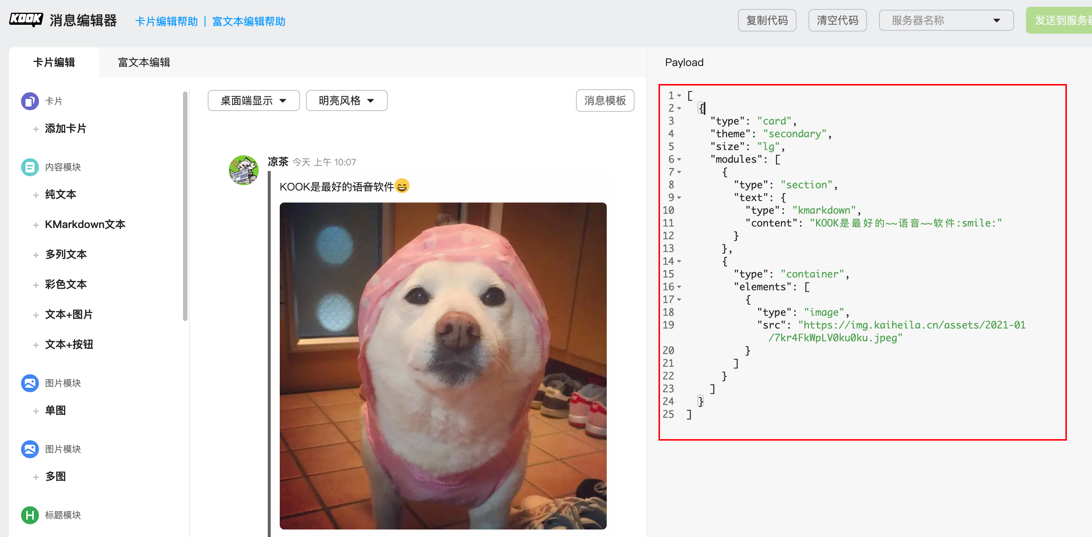The image size is (1092, 537).
Task: Click the plus icon beside 添加卡片
Action: pyautogui.click(x=36, y=129)
